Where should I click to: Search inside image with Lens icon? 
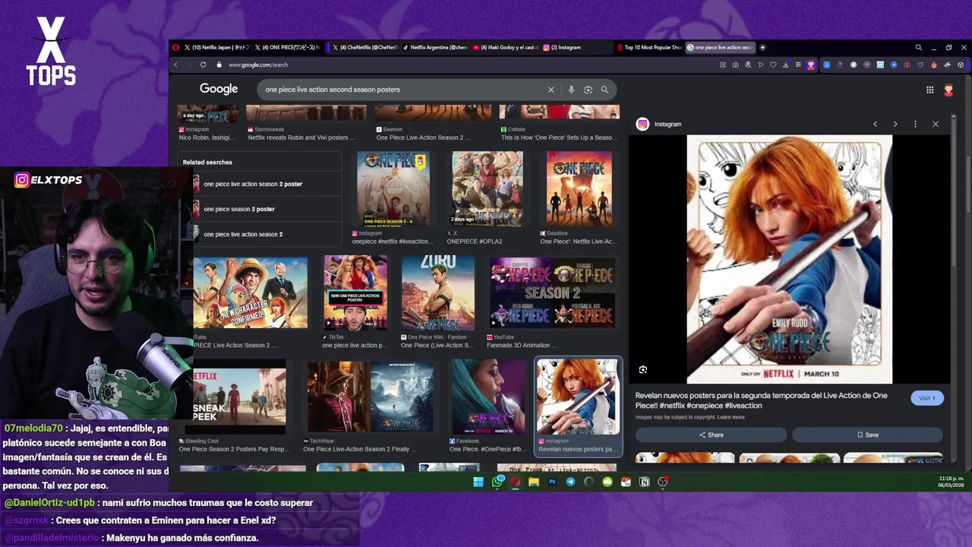tap(643, 370)
